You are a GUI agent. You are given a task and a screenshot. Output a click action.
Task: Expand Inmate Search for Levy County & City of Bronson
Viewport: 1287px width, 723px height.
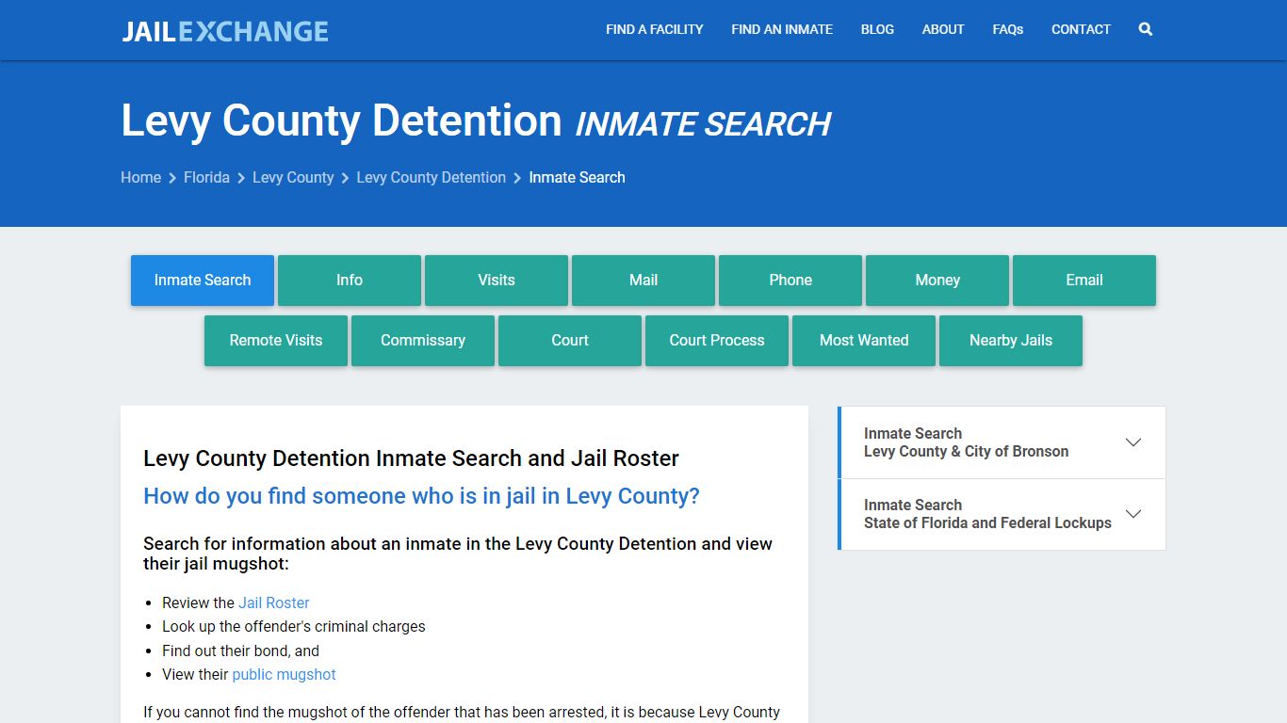pyautogui.click(x=1001, y=442)
